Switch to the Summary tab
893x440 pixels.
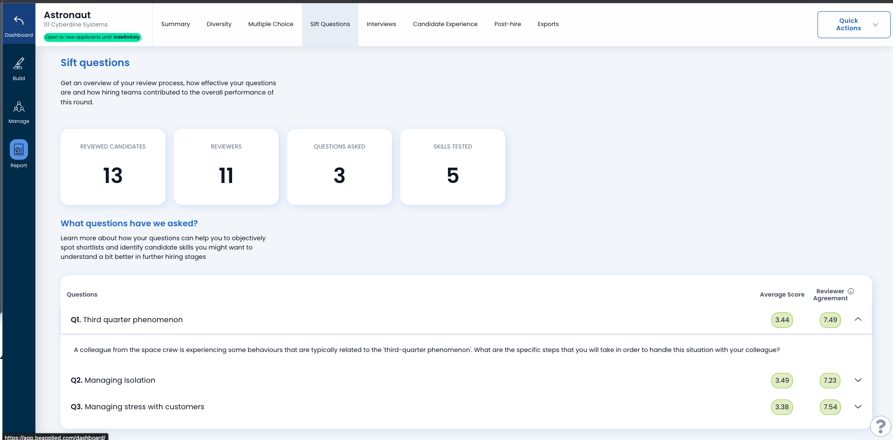pyautogui.click(x=175, y=24)
